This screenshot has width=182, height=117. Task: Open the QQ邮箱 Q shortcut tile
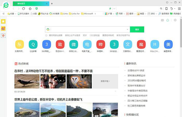coord(33,44)
